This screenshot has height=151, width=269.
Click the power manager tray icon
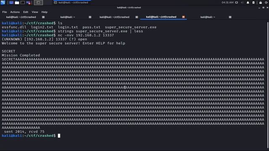pyautogui.click(x=253, y=3)
